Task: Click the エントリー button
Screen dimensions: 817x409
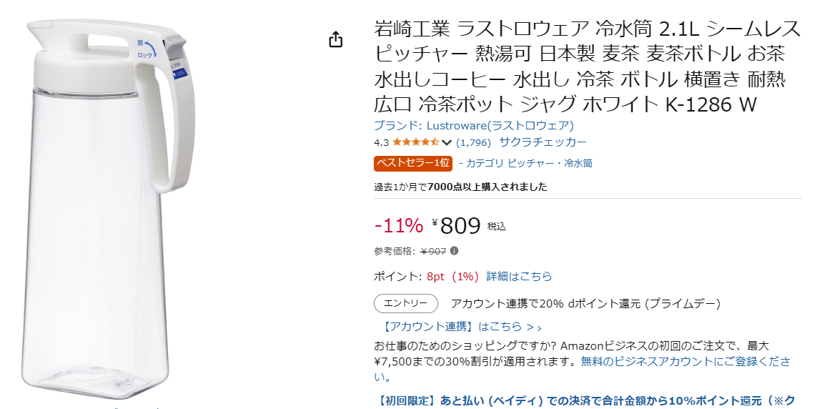Action: [x=406, y=303]
